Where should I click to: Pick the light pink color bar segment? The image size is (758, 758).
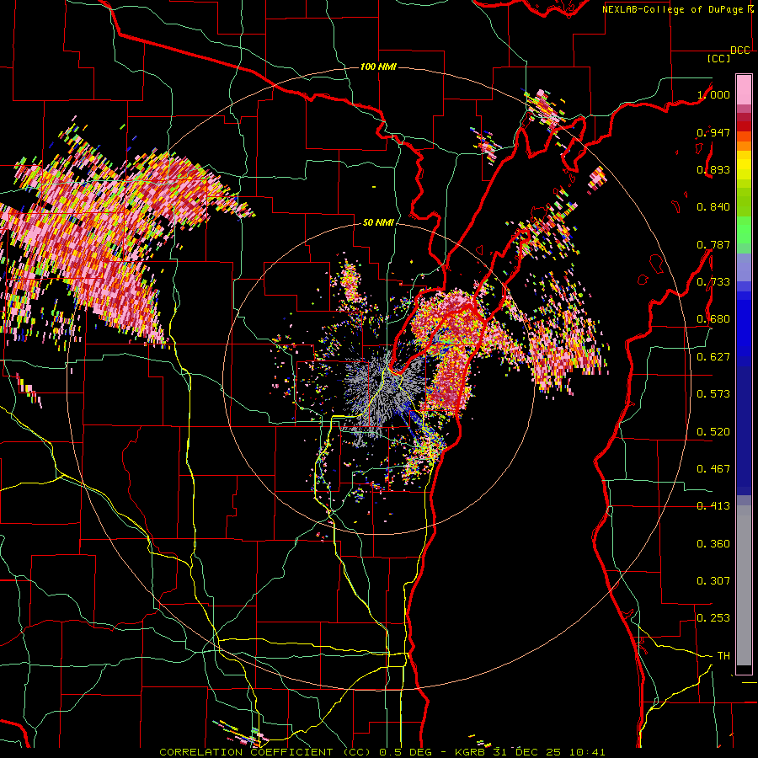744,89
